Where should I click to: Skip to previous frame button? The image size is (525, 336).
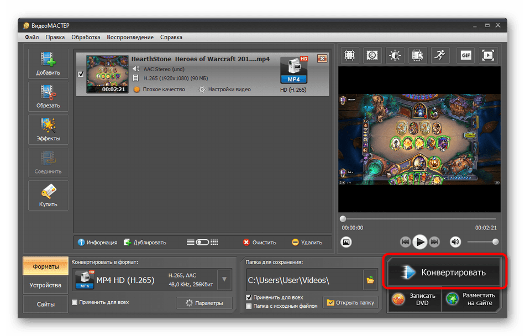pyautogui.click(x=405, y=242)
